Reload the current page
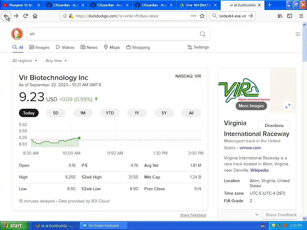 25,16
